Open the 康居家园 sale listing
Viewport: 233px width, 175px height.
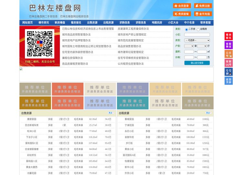[x=32, y=119]
